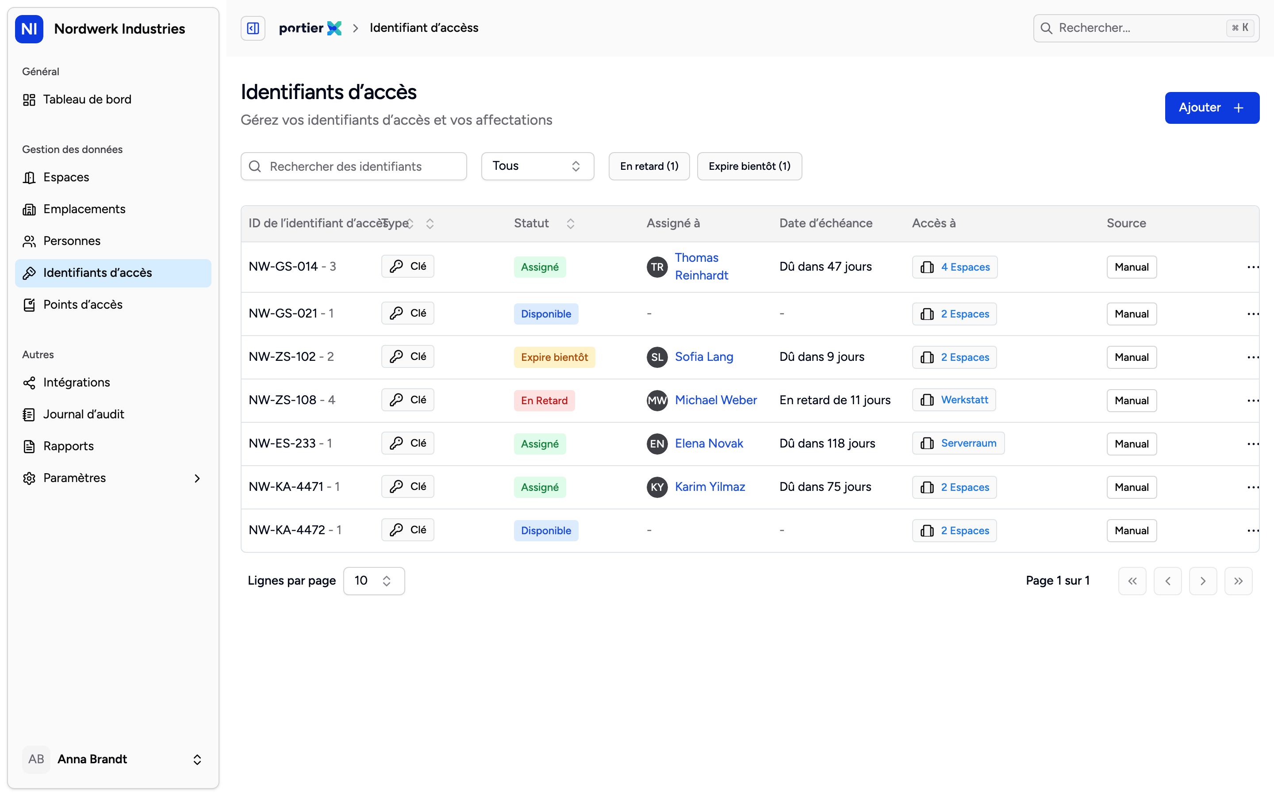Collapse the sidebar with the panel toggle icon
1274x796 pixels.
[x=253, y=28]
